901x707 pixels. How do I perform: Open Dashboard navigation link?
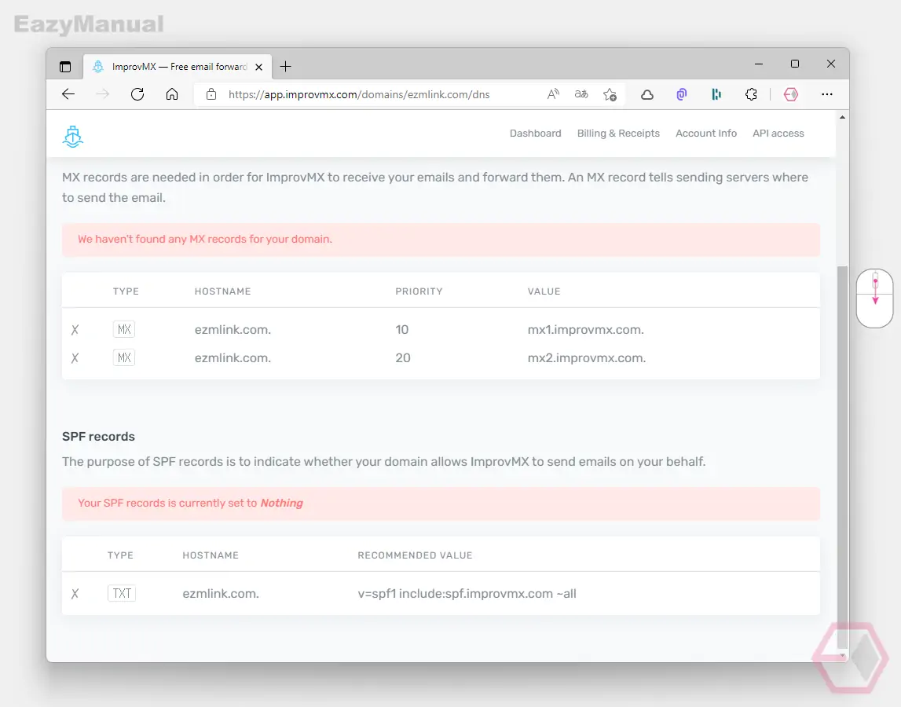click(x=536, y=134)
